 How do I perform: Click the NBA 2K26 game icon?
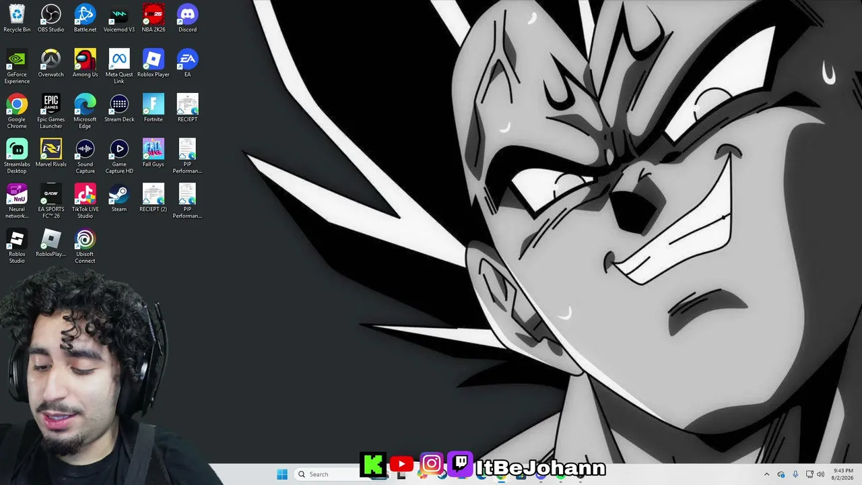[x=154, y=18]
